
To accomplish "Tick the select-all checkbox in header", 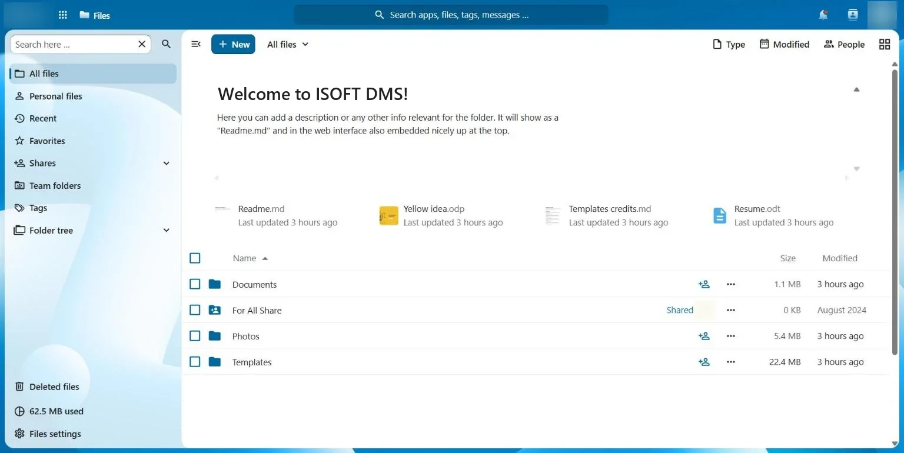I will [195, 258].
